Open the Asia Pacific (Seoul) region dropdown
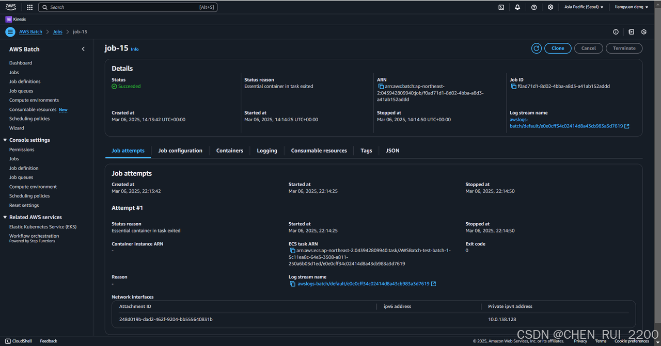Screen dimensions: 661x346 click(584, 7)
